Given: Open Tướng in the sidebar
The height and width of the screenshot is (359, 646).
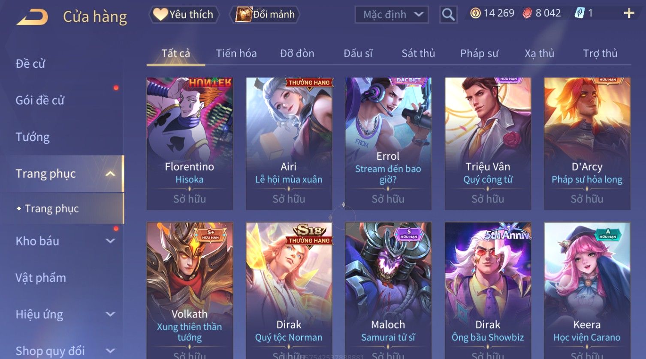Looking at the screenshot, I should [33, 137].
